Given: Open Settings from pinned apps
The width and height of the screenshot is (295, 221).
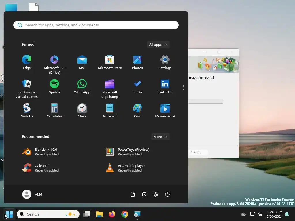Looking at the screenshot, I should (x=165, y=62).
